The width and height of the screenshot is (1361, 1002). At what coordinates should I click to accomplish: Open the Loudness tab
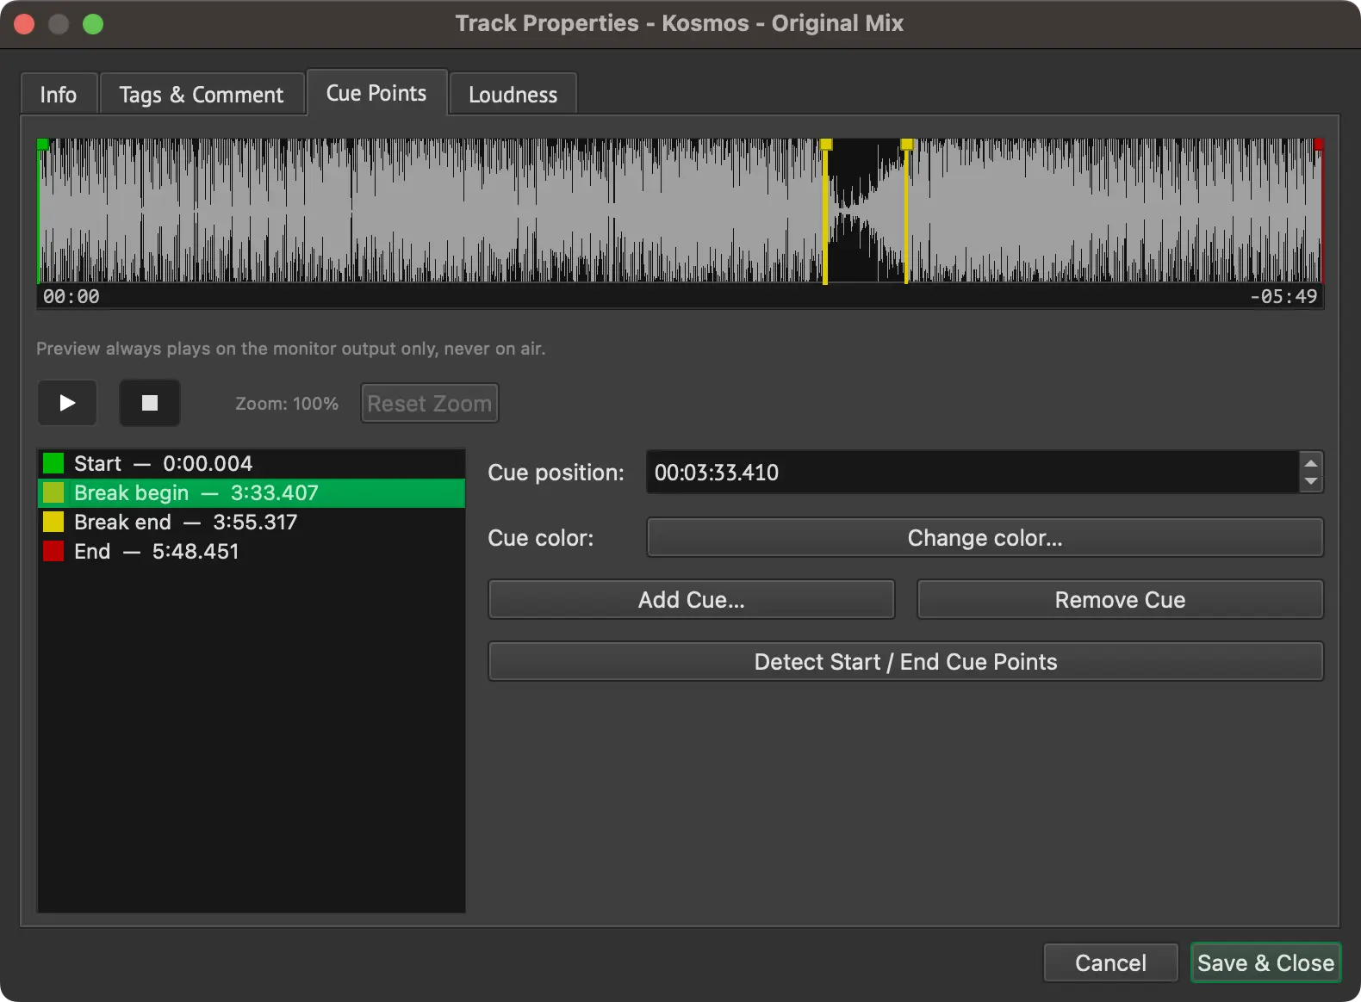point(513,94)
